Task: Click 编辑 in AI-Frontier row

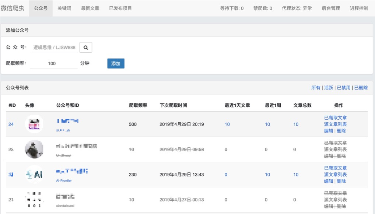Action: 329,181
